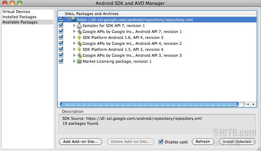Collapse the repository.xml site node

tap(69, 20)
